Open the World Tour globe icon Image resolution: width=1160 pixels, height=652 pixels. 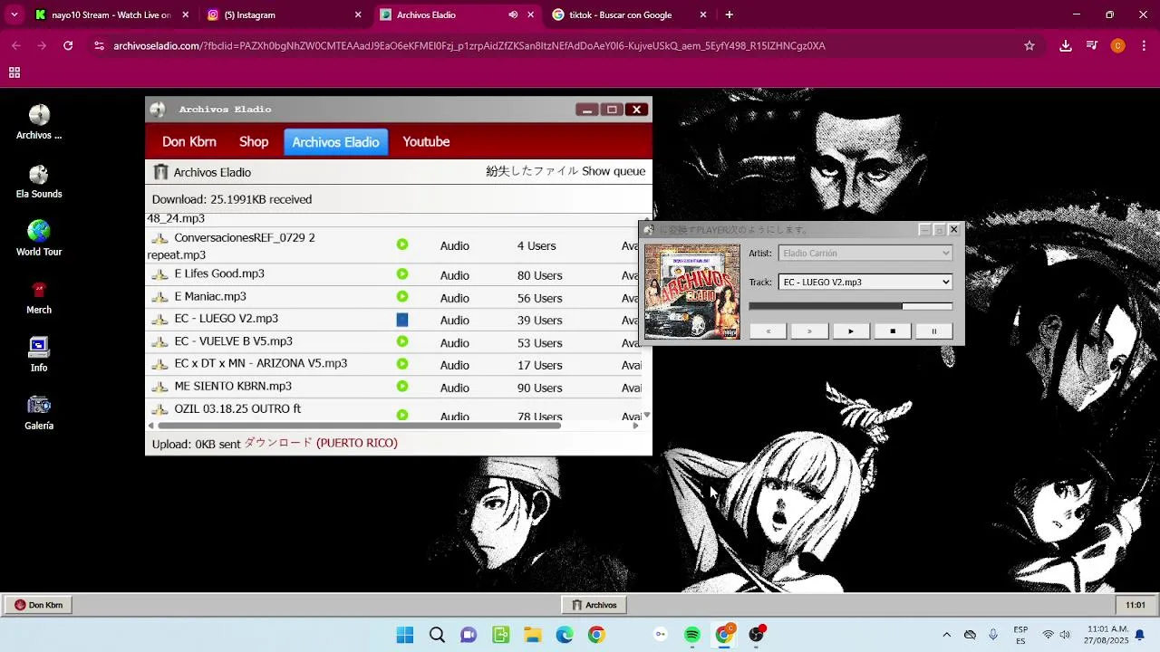tap(39, 238)
